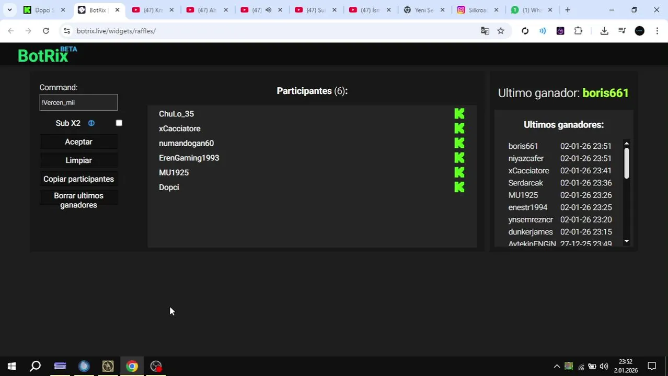Click the Chrome icon on the taskbar
The height and width of the screenshot is (376, 668).
point(132,366)
